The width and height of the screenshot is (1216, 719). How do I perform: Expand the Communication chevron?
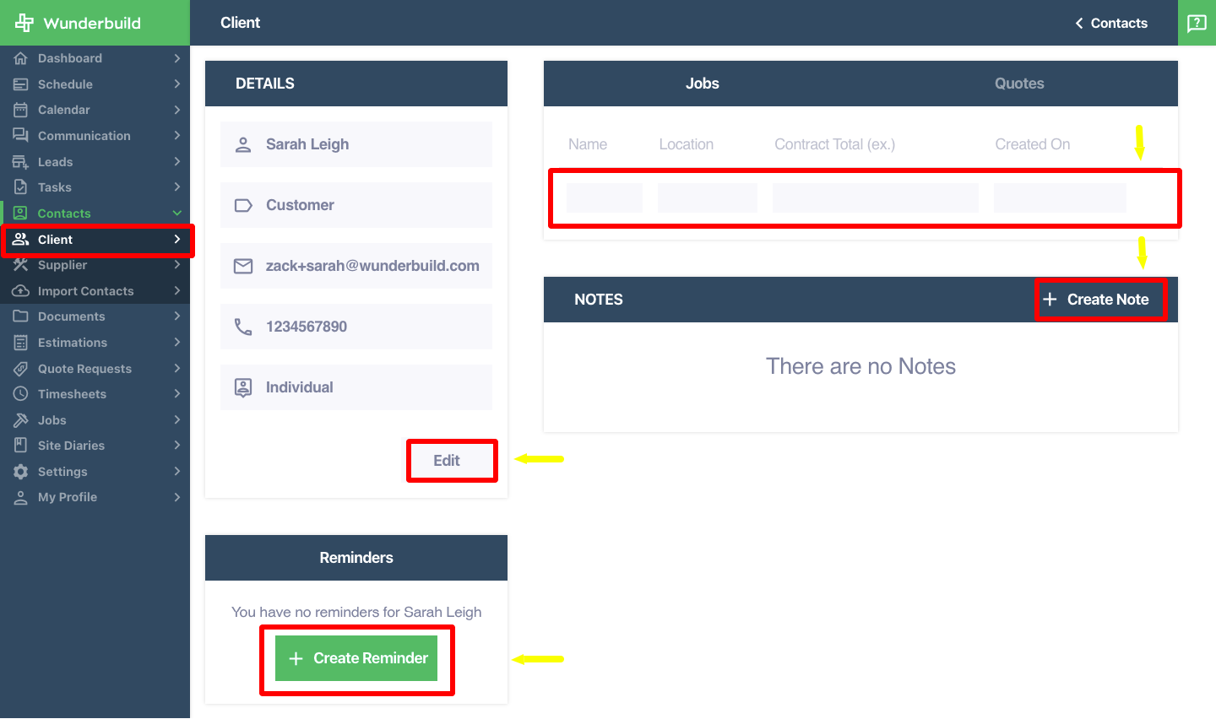coord(177,136)
